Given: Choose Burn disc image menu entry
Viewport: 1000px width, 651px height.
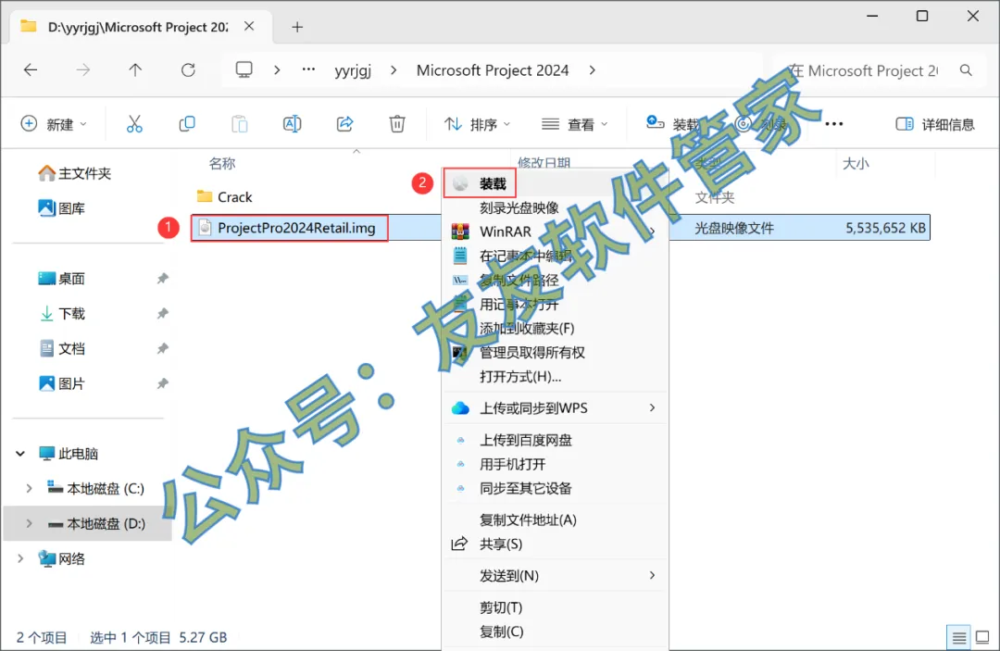Looking at the screenshot, I should click(519, 207).
